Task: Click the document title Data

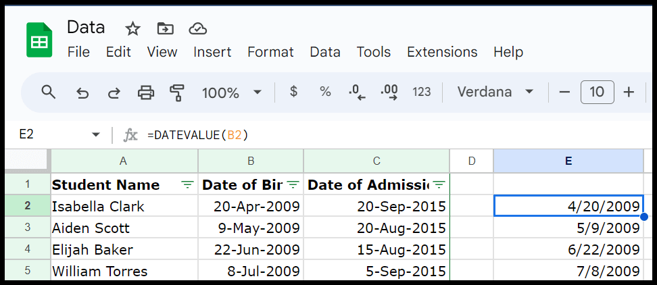Action: pyautogui.click(x=86, y=28)
